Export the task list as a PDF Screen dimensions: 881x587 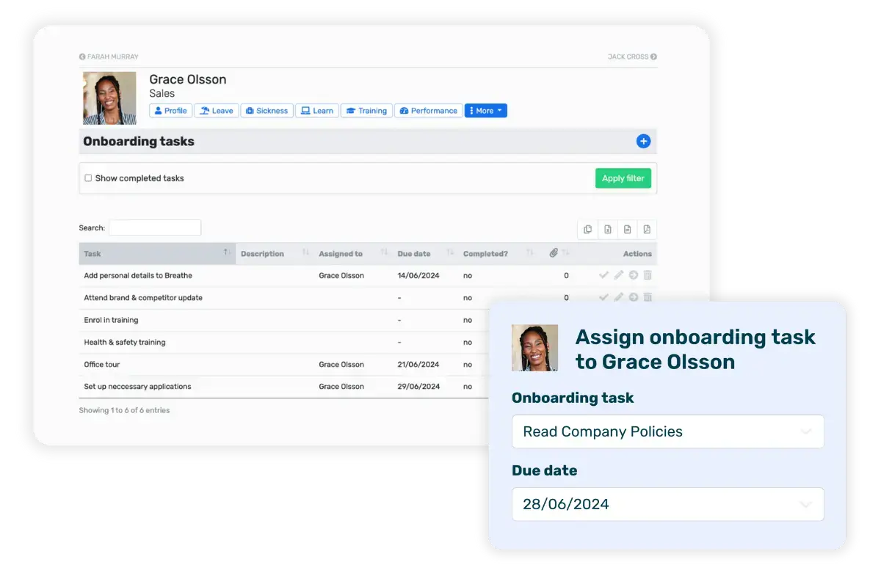click(646, 229)
